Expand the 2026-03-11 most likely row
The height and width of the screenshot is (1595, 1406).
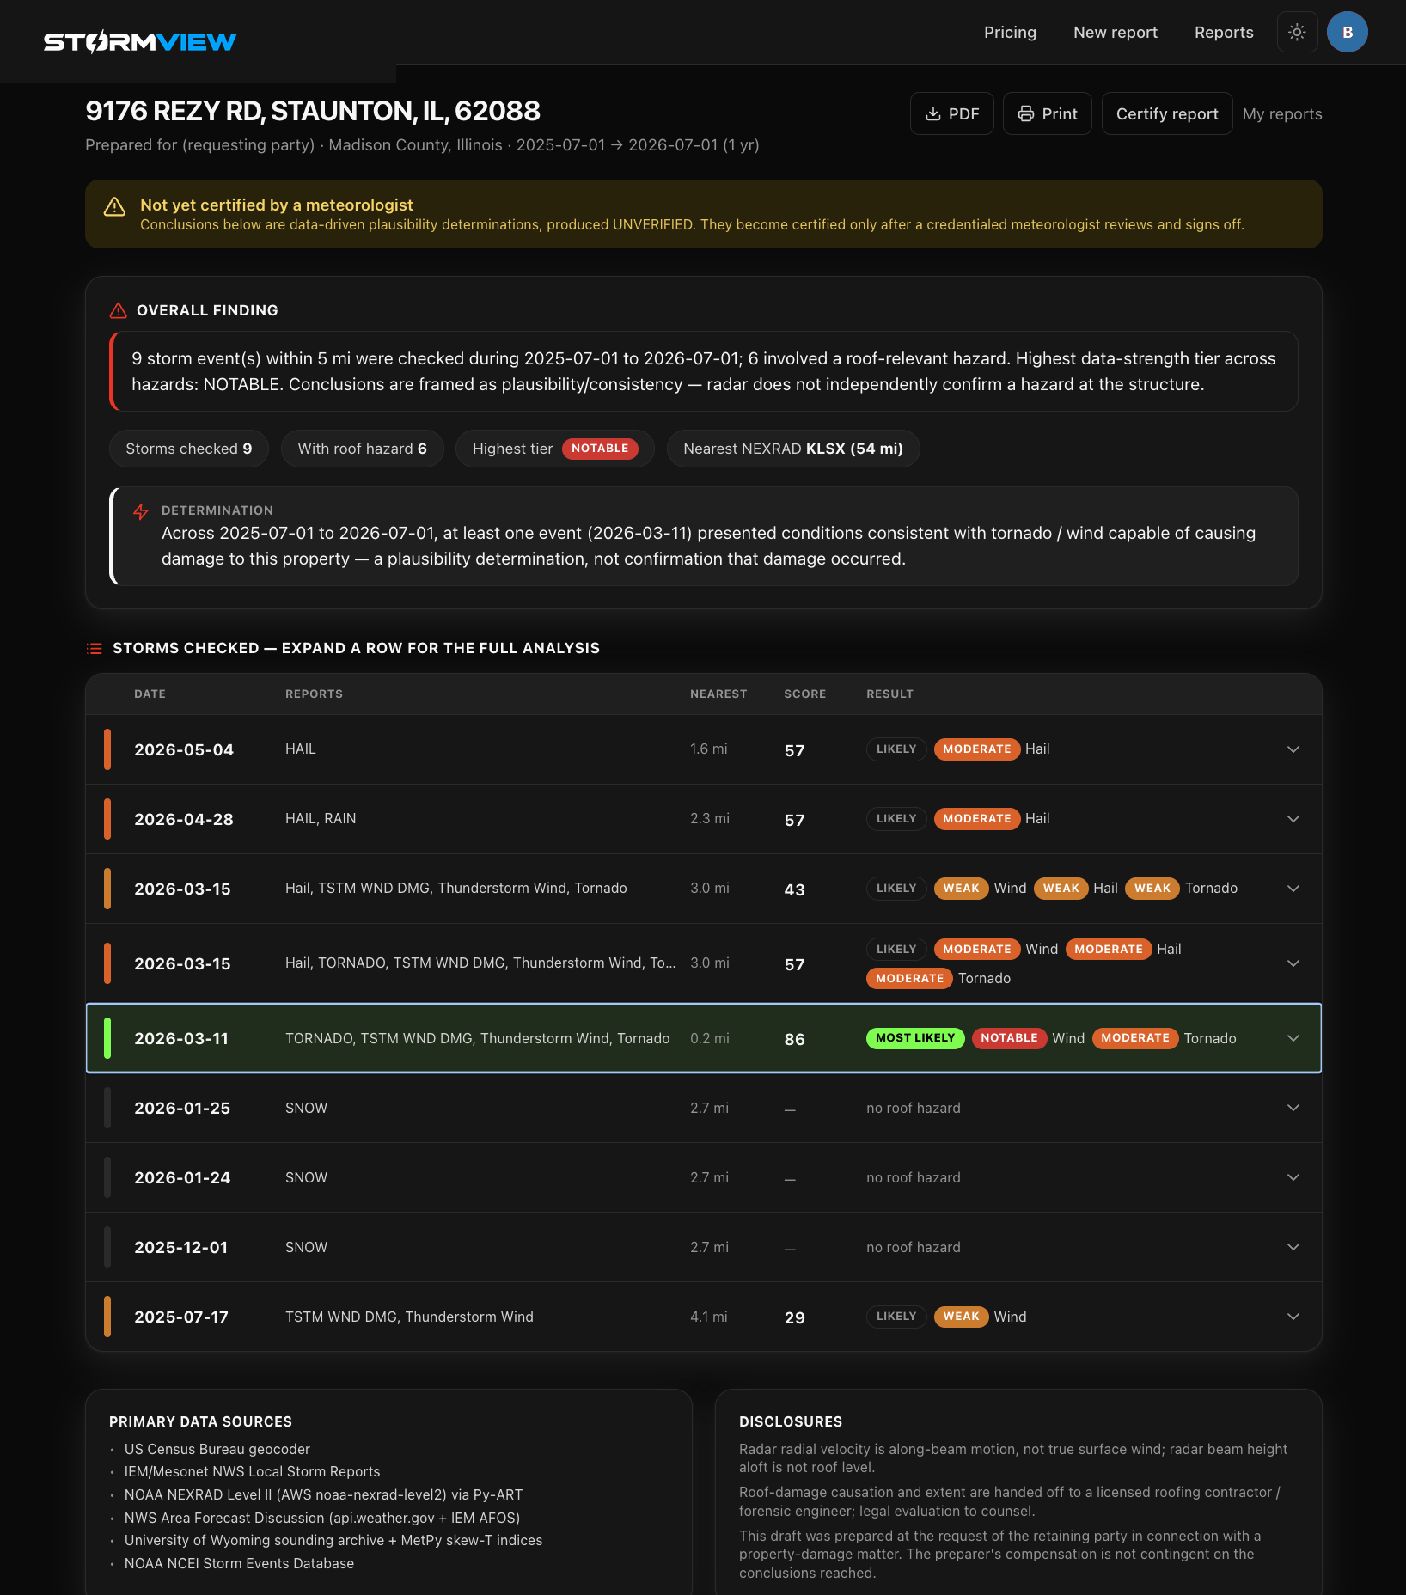pos(704,1038)
